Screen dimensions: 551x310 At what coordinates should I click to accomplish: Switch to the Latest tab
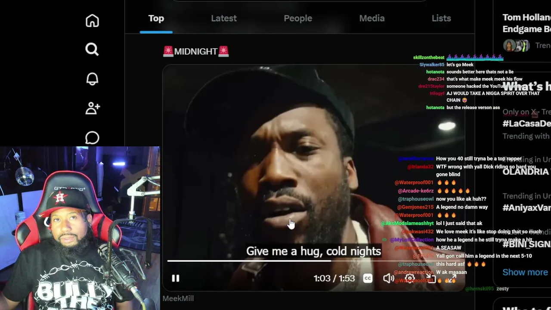(x=224, y=19)
